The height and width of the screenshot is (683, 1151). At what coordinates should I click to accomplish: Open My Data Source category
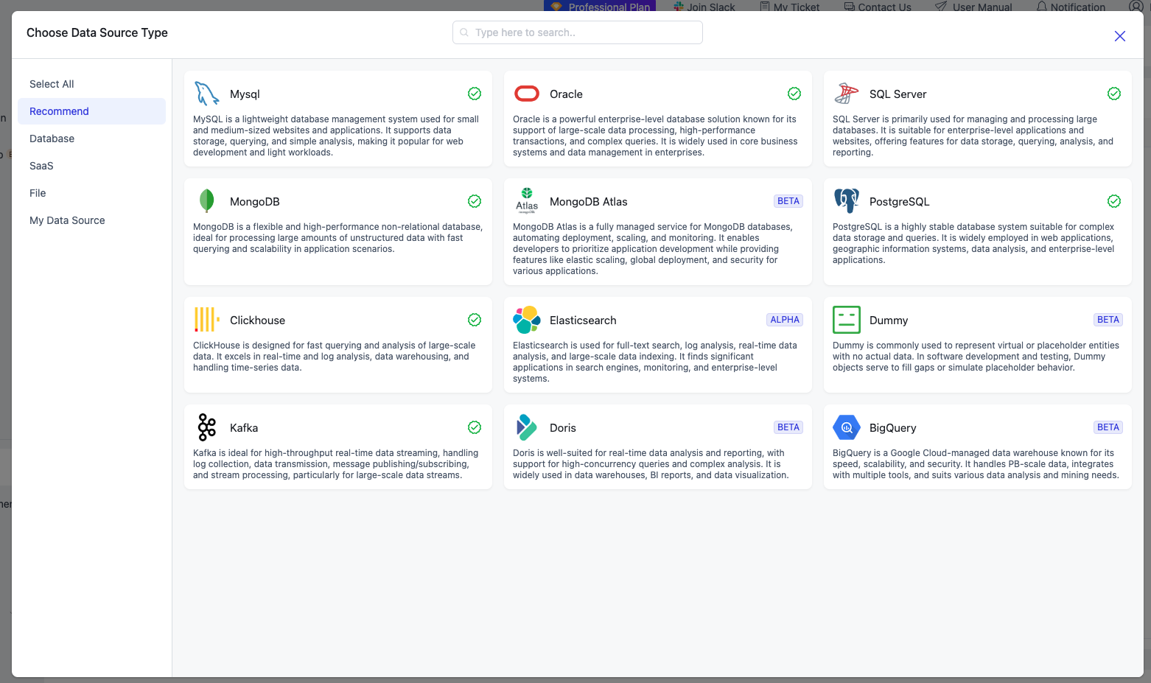[x=91, y=220]
